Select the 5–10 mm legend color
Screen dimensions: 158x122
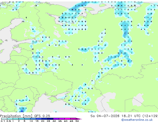[27, 119]
